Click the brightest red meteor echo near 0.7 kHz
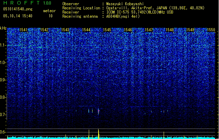This screenshot has height=139, width=219. click(99, 112)
